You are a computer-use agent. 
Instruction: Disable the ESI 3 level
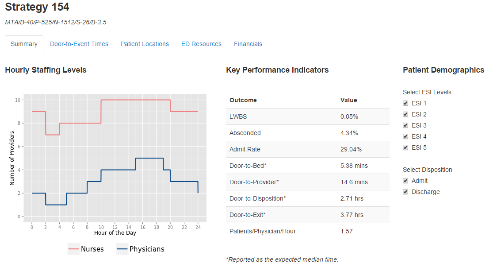pyautogui.click(x=405, y=125)
